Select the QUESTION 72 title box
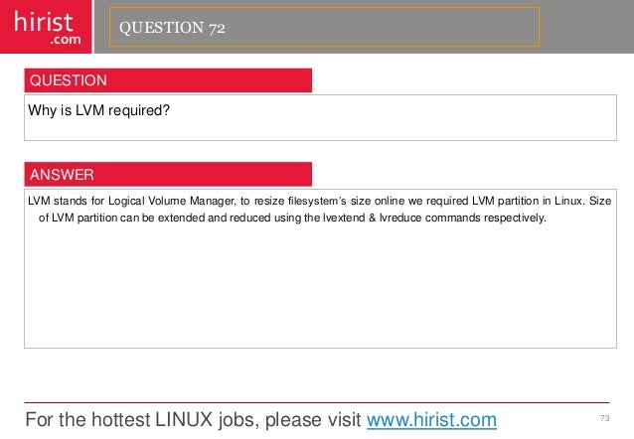 [x=324, y=27]
